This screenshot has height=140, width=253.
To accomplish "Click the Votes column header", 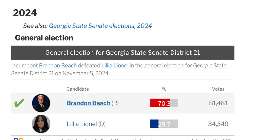I will point(218,89).
